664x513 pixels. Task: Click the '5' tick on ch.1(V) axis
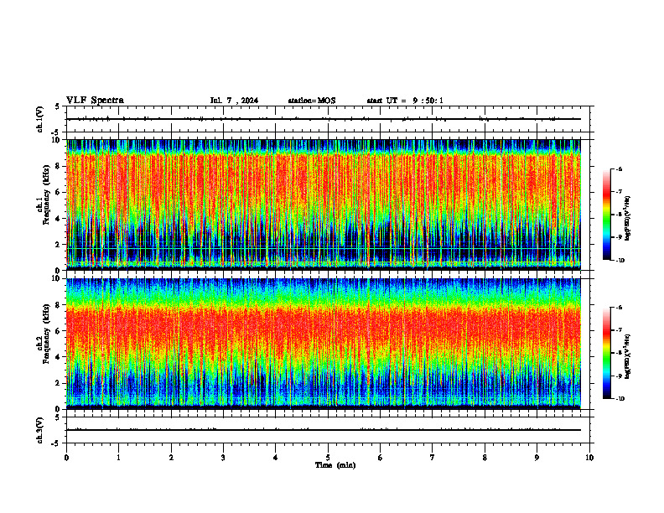(58, 106)
